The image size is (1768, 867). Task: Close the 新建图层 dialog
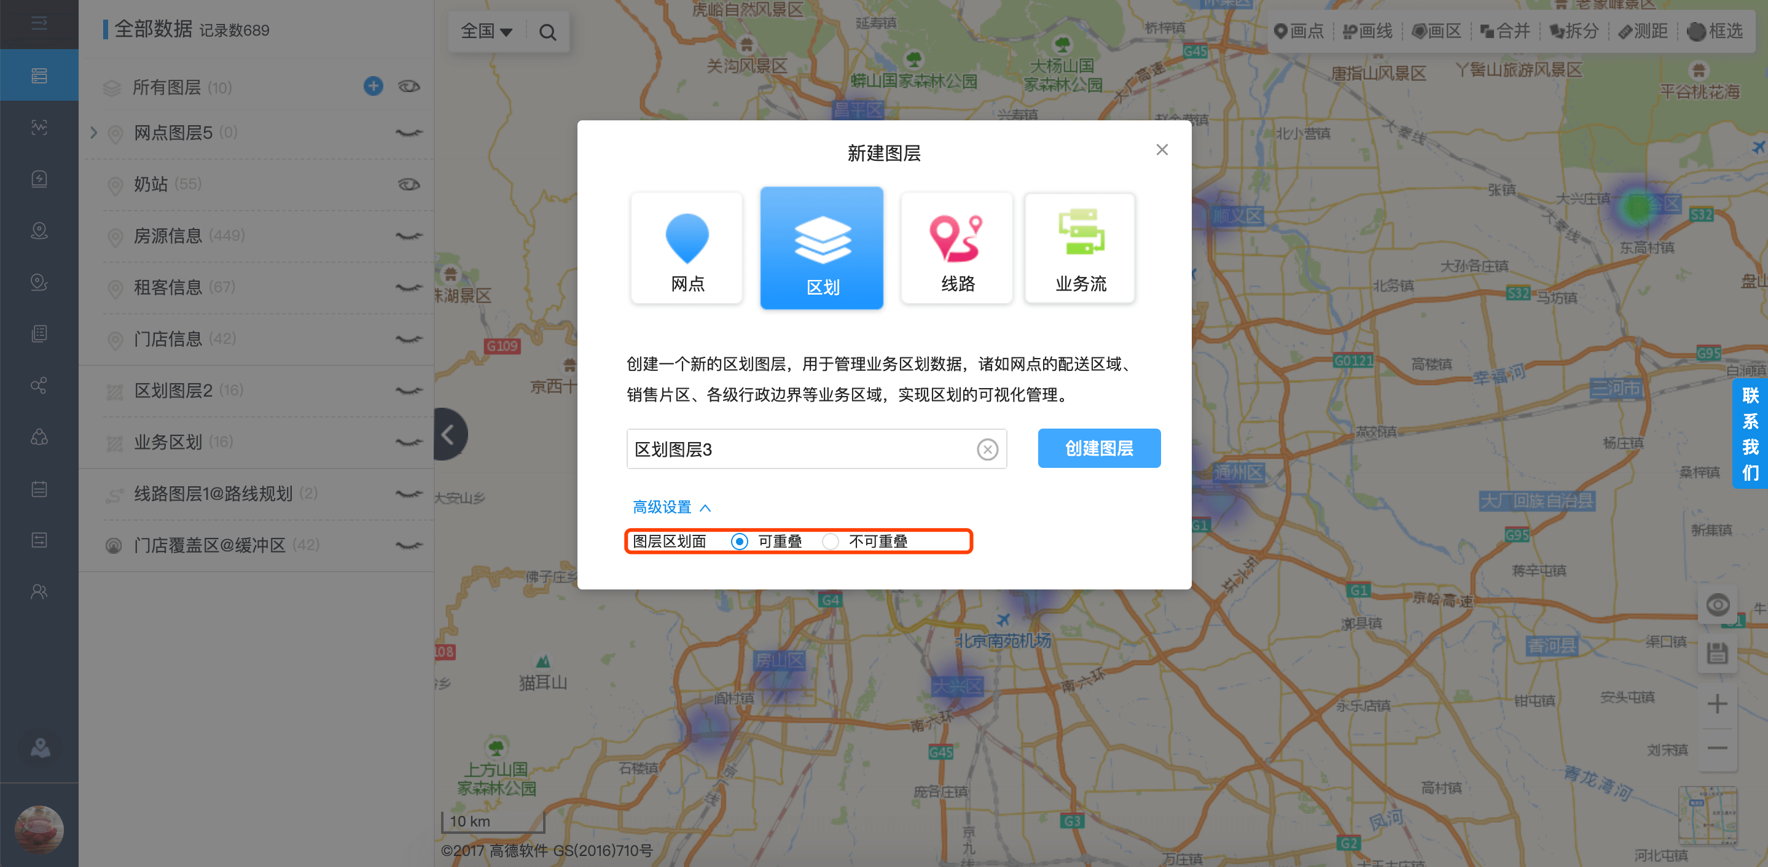point(1161,150)
